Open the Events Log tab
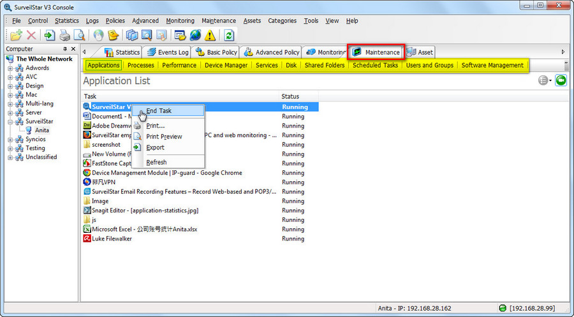Viewport: 574px width, 317px height. [x=168, y=52]
